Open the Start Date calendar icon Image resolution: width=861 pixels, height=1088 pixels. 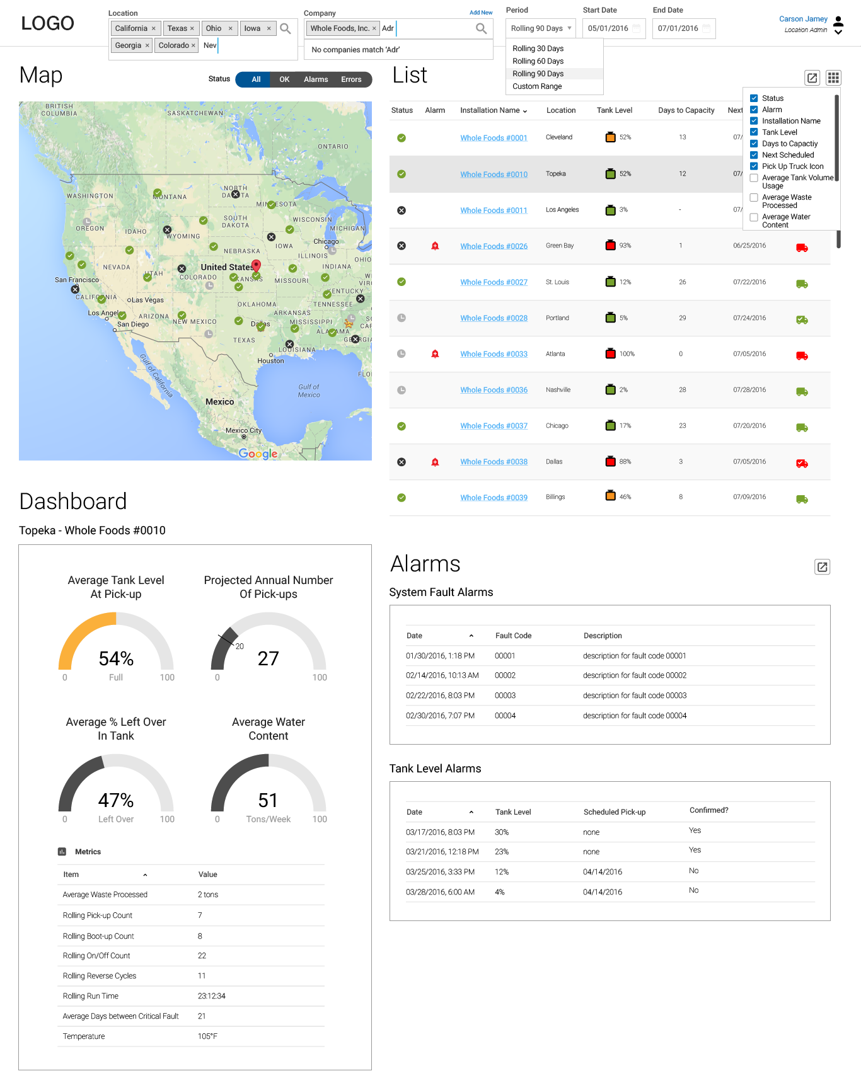(637, 28)
